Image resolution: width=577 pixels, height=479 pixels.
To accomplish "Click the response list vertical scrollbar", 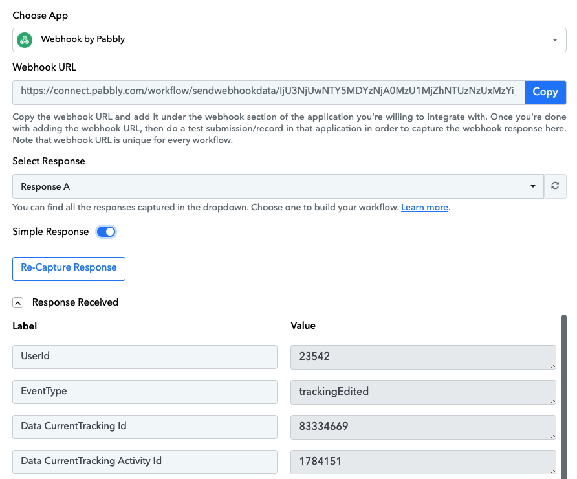I will (x=564, y=397).
